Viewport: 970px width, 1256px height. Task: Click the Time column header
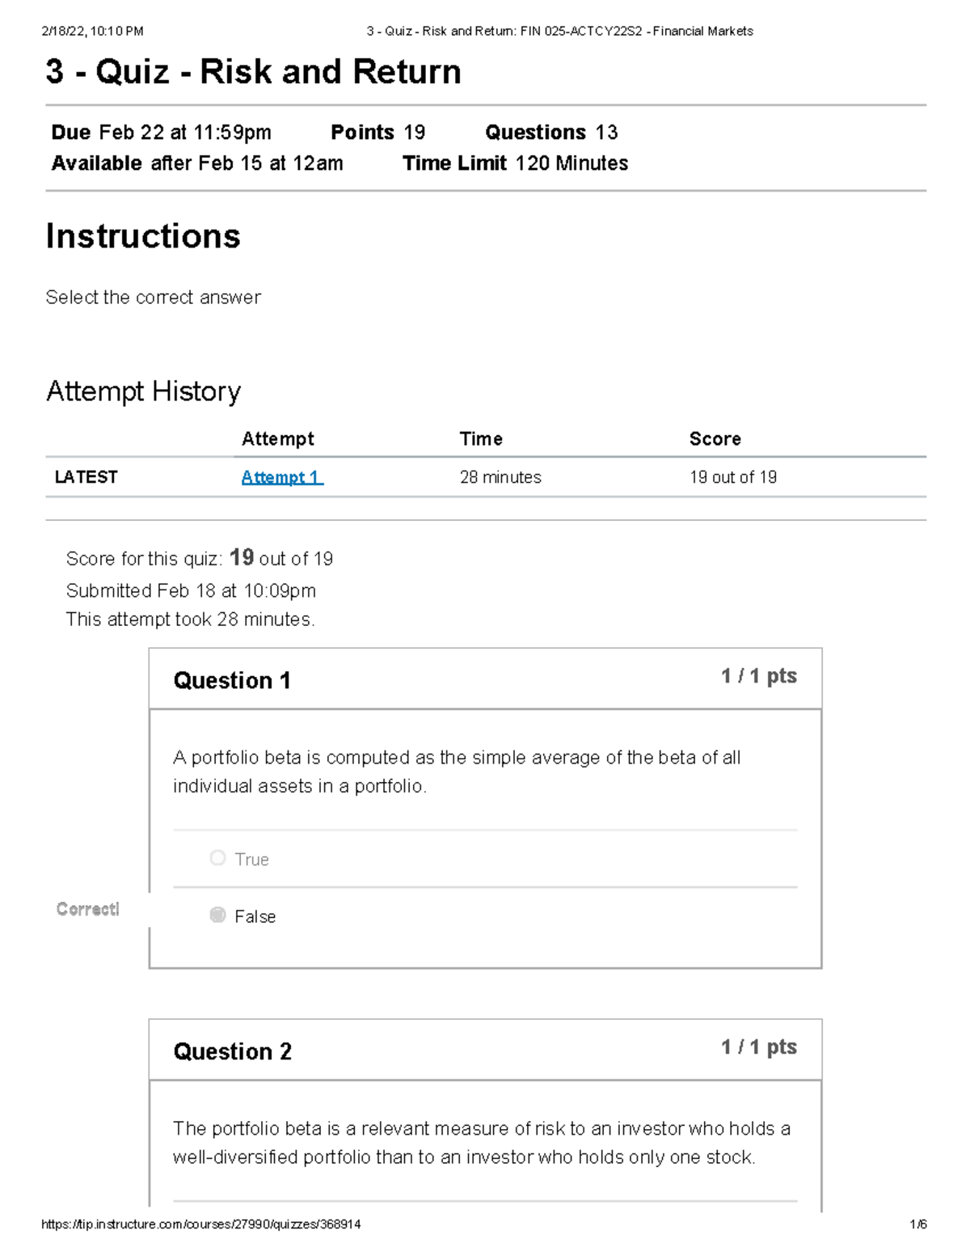[x=481, y=439]
